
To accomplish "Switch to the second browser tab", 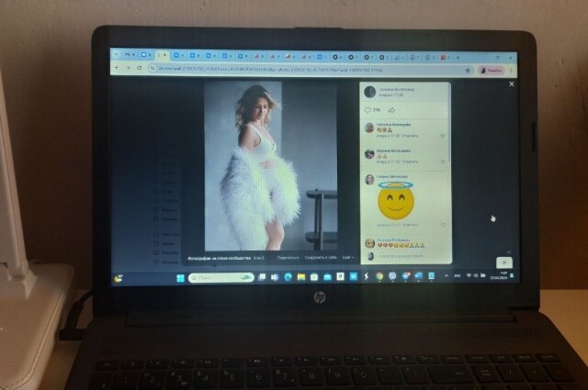I will pos(145,55).
